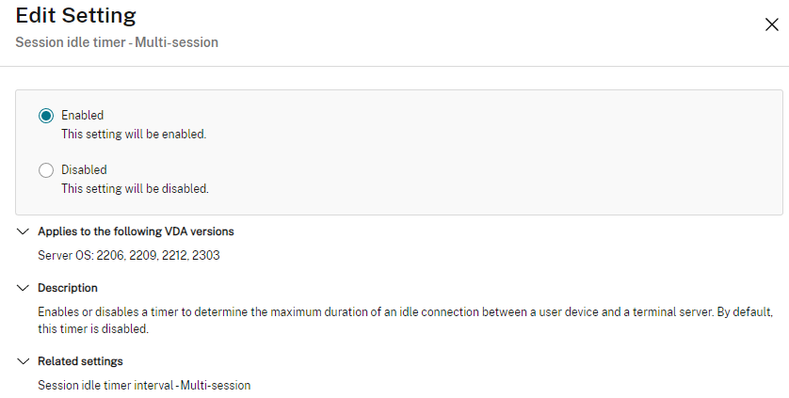Click the 'Disabled' option label
This screenshot has height=398, width=789.
point(84,170)
